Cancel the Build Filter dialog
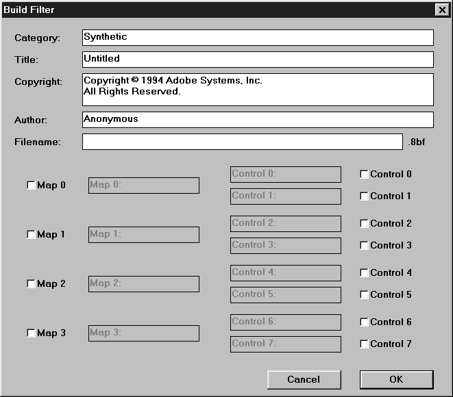This screenshot has height=397, width=453. [x=304, y=379]
